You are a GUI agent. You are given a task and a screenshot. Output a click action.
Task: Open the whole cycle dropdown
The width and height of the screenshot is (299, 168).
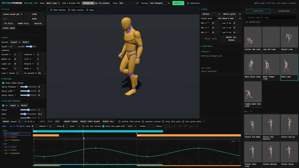(232, 14)
